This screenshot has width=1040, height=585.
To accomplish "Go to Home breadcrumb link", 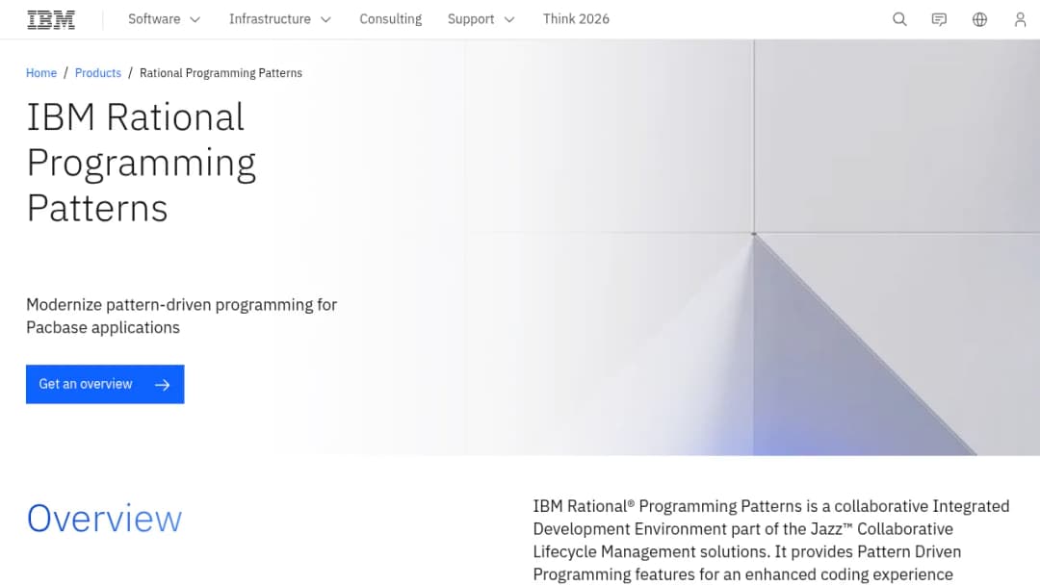I will [x=41, y=73].
